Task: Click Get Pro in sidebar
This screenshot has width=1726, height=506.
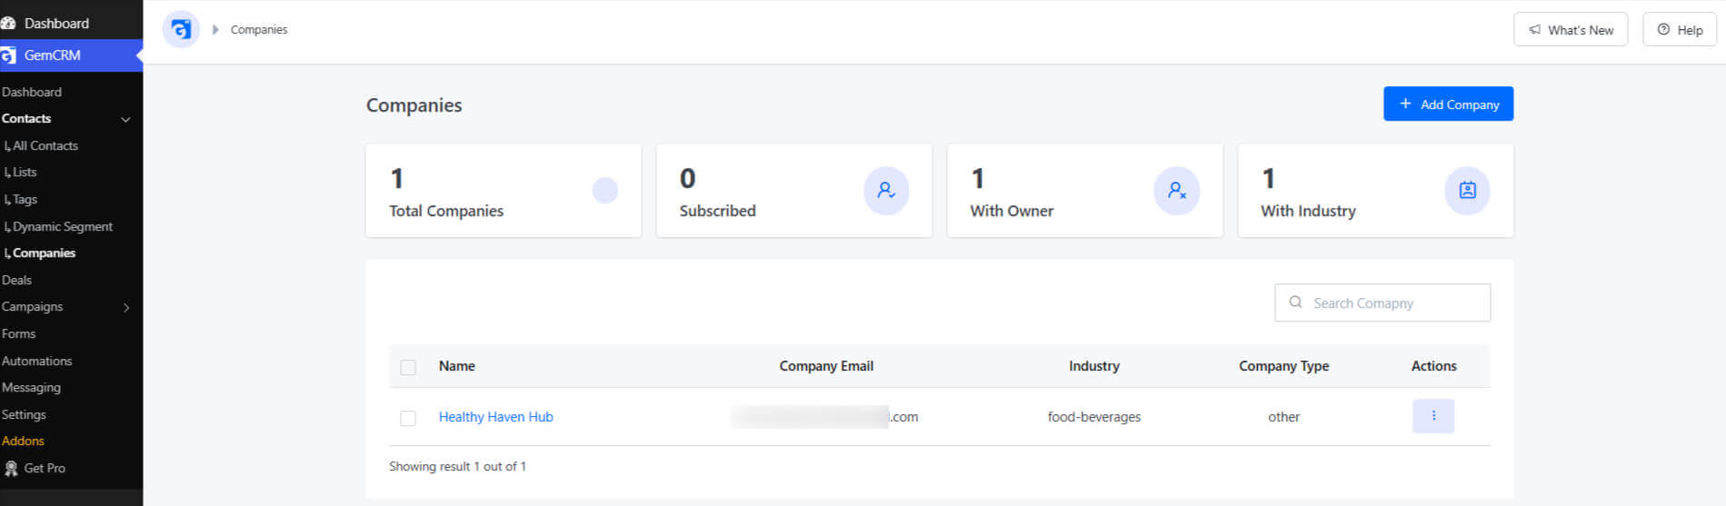Action: 45,468
